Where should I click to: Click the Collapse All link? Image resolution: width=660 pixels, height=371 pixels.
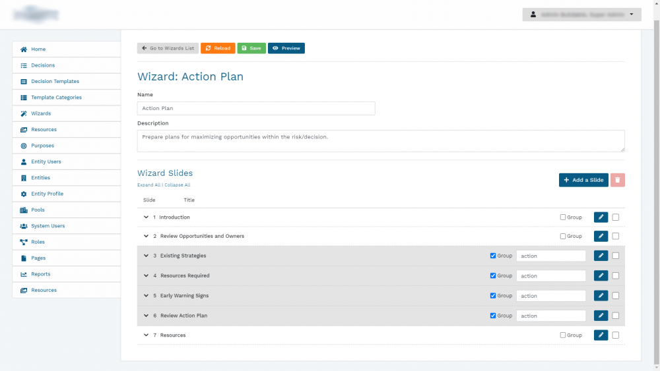[x=178, y=185]
